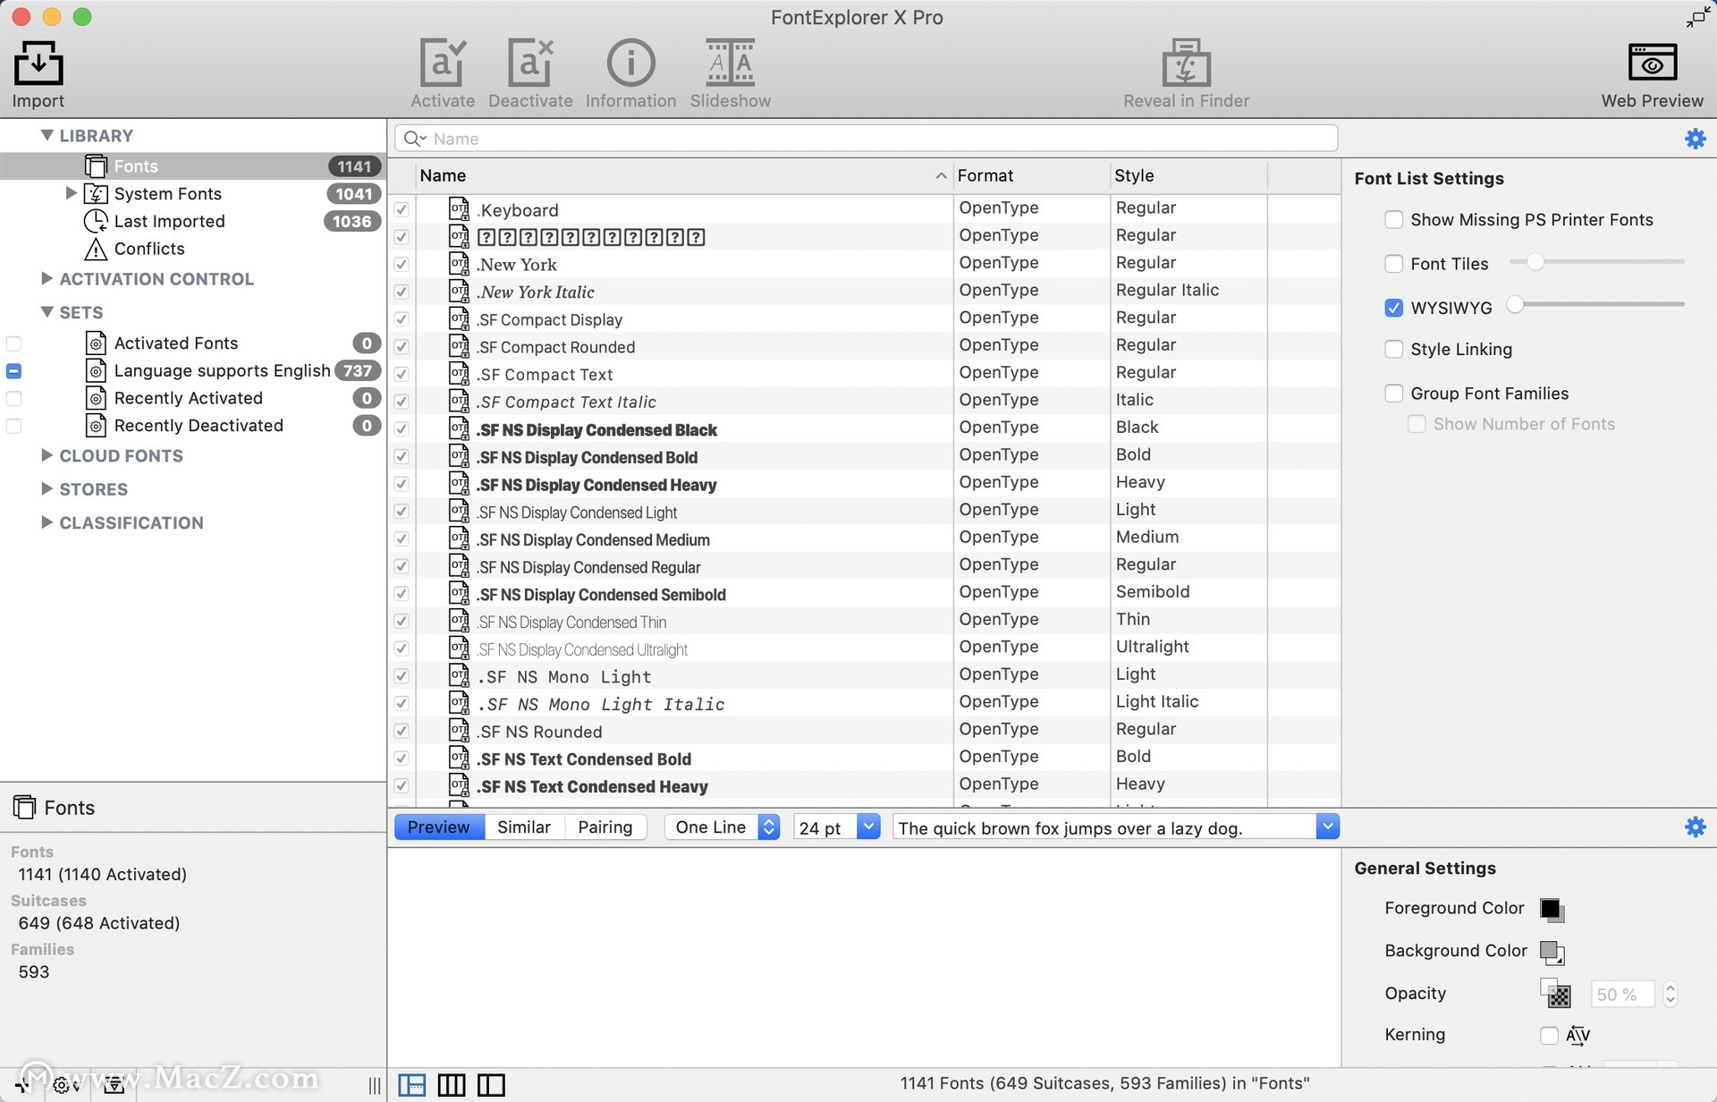The width and height of the screenshot is (1717, 1102).
Task: Click the plus add icon in sidebar footer
Action: click(x=21, y=1084)
